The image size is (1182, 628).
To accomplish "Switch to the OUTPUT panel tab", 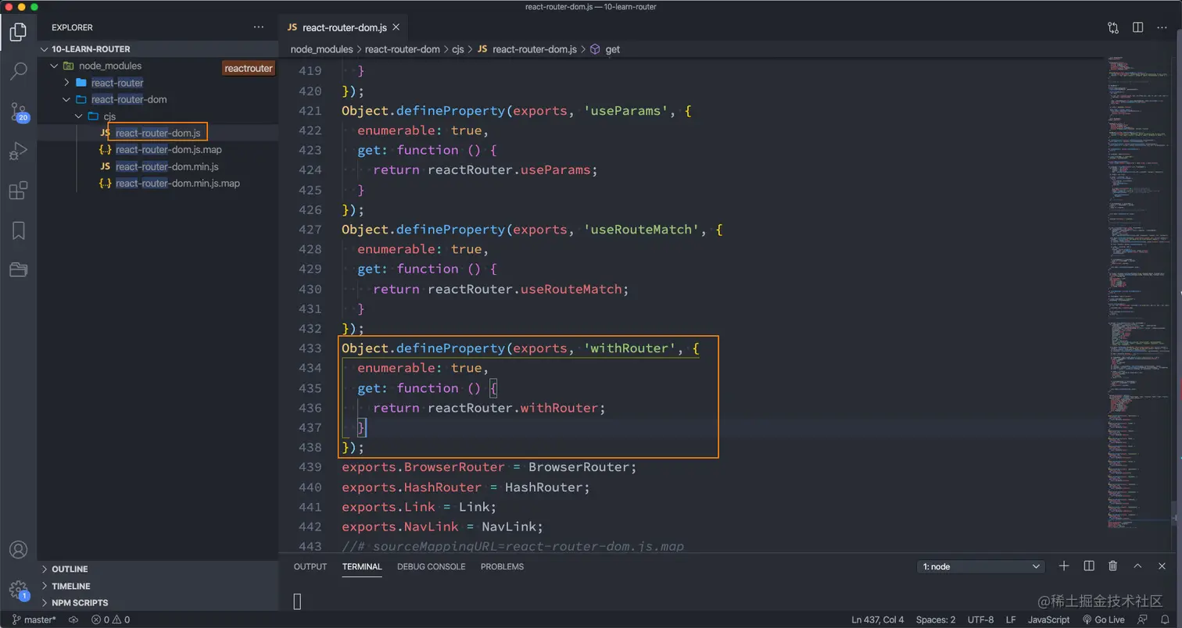I will pyautogui.click(x=310, y=566).
